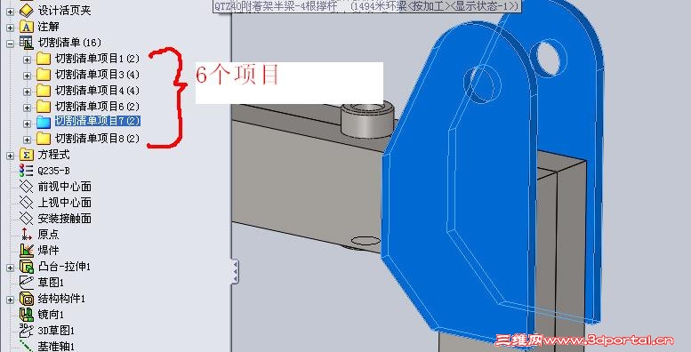
Task: Expand 切割清单项目1(2) folder
Action: tap(27, 59)
